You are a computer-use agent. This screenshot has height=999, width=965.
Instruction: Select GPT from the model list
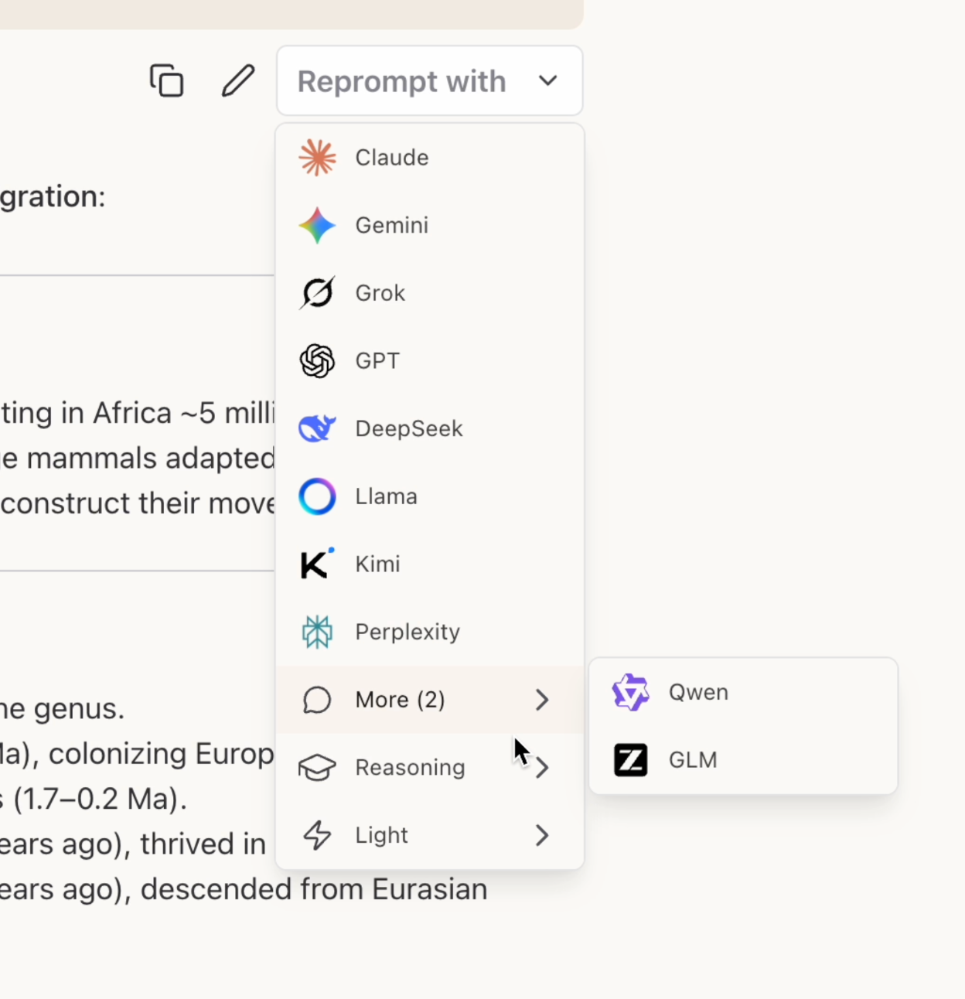[x=429, y=360]
